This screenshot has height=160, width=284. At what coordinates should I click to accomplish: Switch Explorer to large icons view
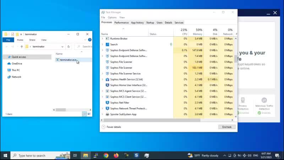(89, 114)
